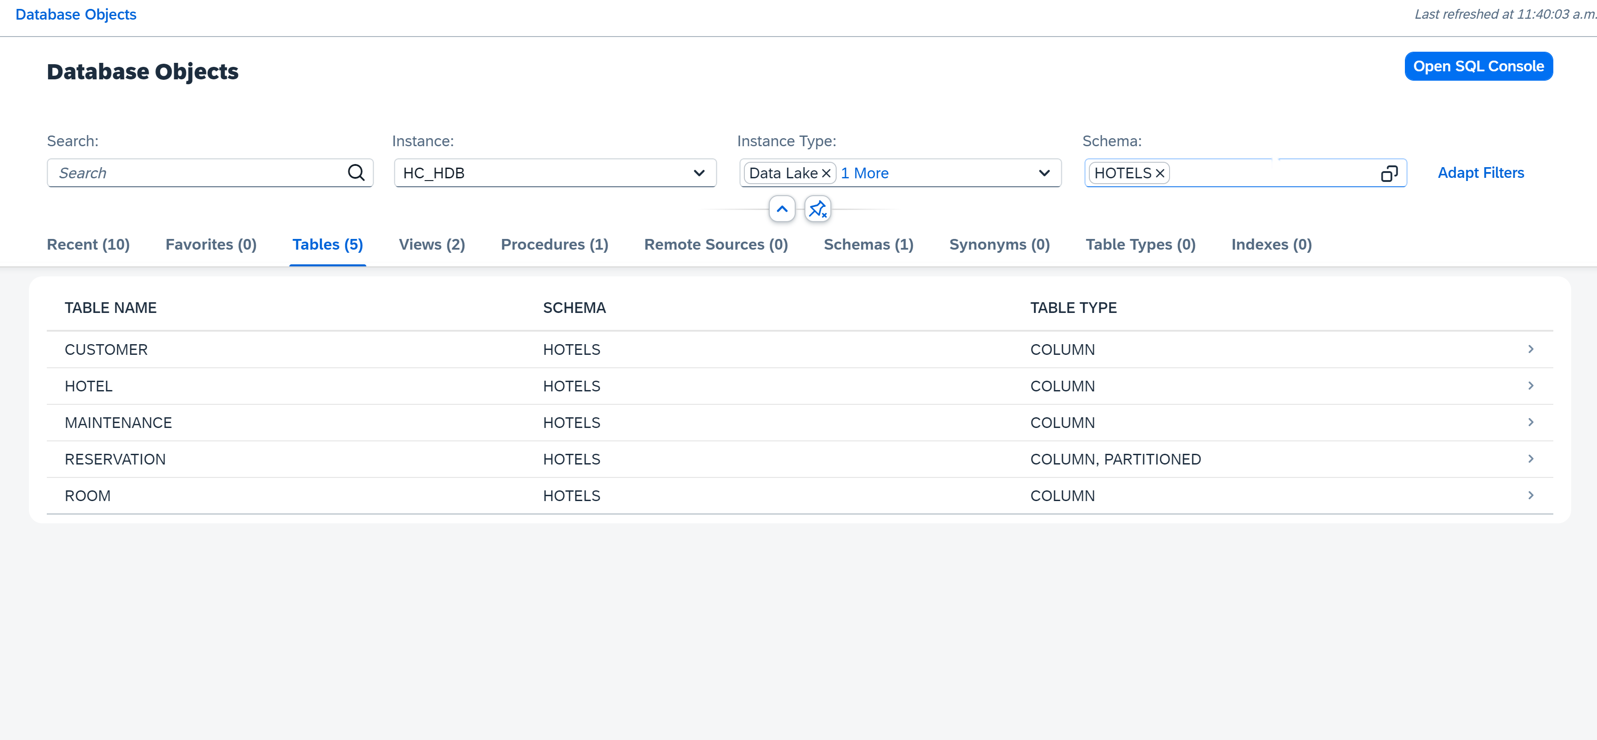Click Open SQL Console button
The width and height of the screenshot is (1597, 740).
click(x=1478, y=66)
